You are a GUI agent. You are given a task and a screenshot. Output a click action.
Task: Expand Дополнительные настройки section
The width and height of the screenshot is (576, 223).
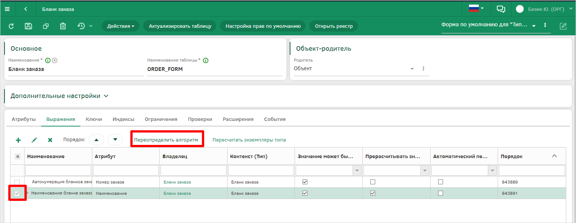tap(60, 96)
